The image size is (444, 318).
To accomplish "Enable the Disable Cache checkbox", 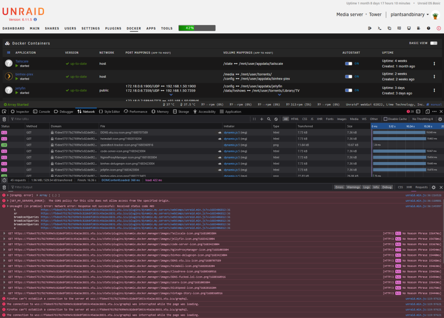I will (385, 119).
